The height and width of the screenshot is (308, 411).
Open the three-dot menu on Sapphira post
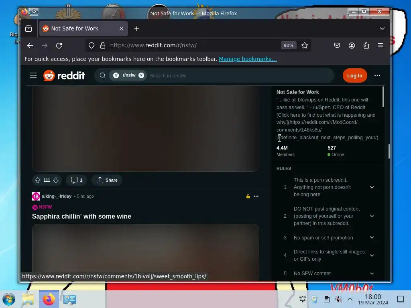coord(256,197)
